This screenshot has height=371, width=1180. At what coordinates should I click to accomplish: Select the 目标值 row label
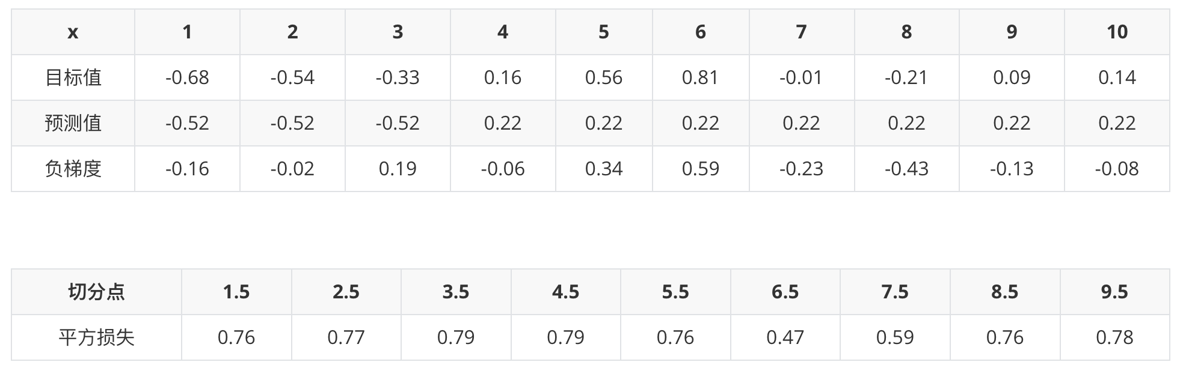[x=73, y=77]
